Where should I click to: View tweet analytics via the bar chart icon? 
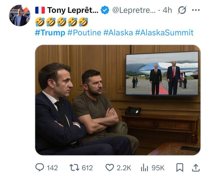145,168
